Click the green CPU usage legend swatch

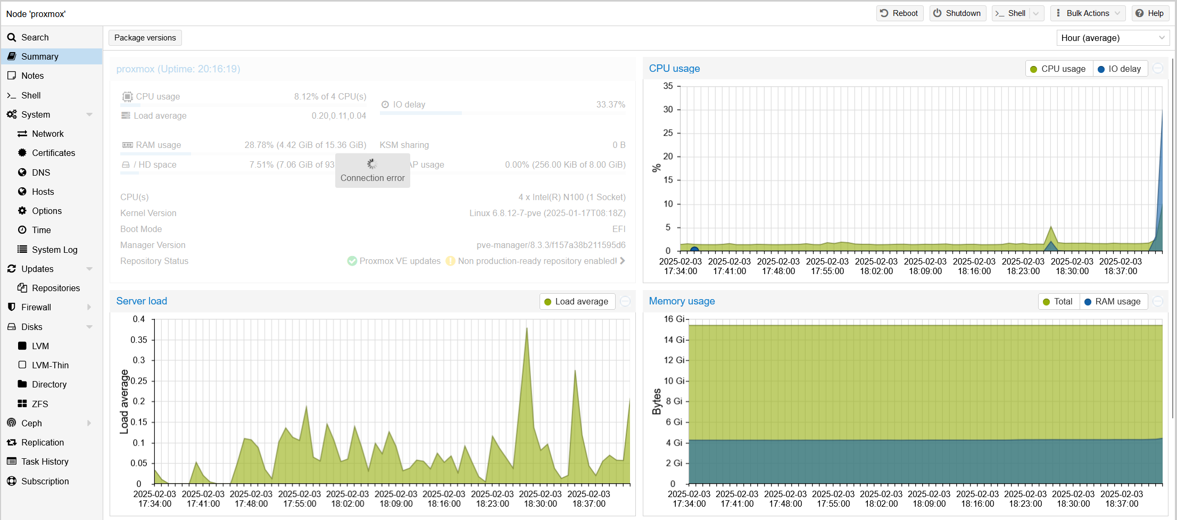click(1034, 69)
